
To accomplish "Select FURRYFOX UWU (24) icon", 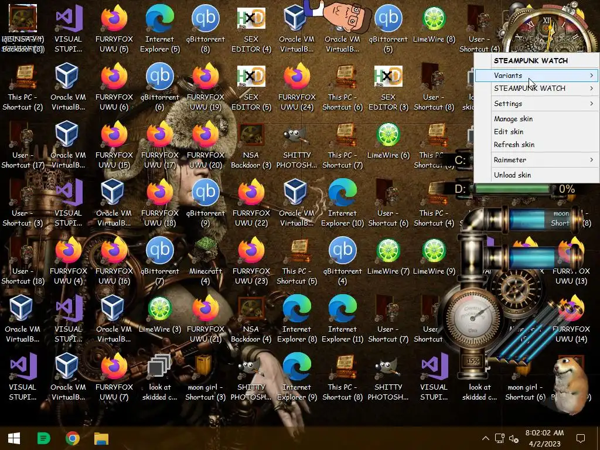I will click(297, 87).
